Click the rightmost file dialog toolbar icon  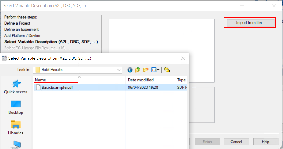[x=167, y=70]
